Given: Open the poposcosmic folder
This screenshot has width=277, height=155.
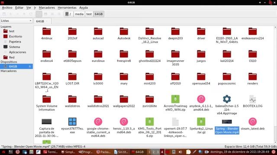Looking at the screenshot, I should [x=227, y=77].
